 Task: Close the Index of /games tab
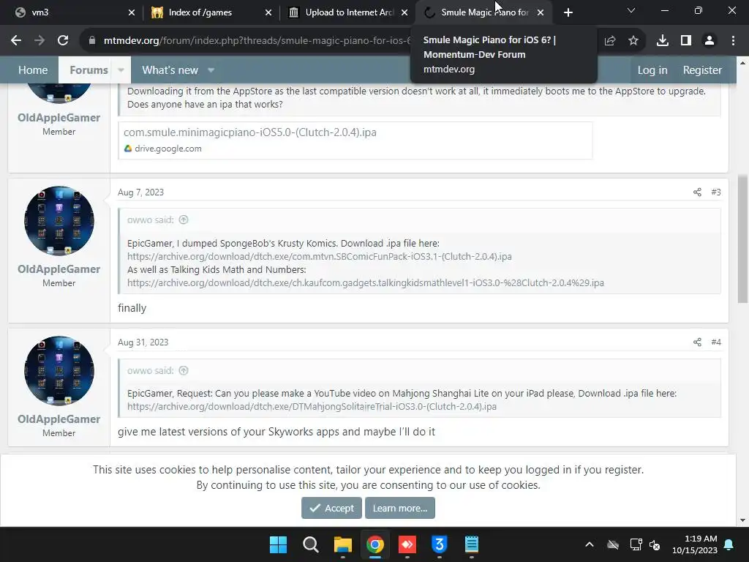click(x=268, y=13)
